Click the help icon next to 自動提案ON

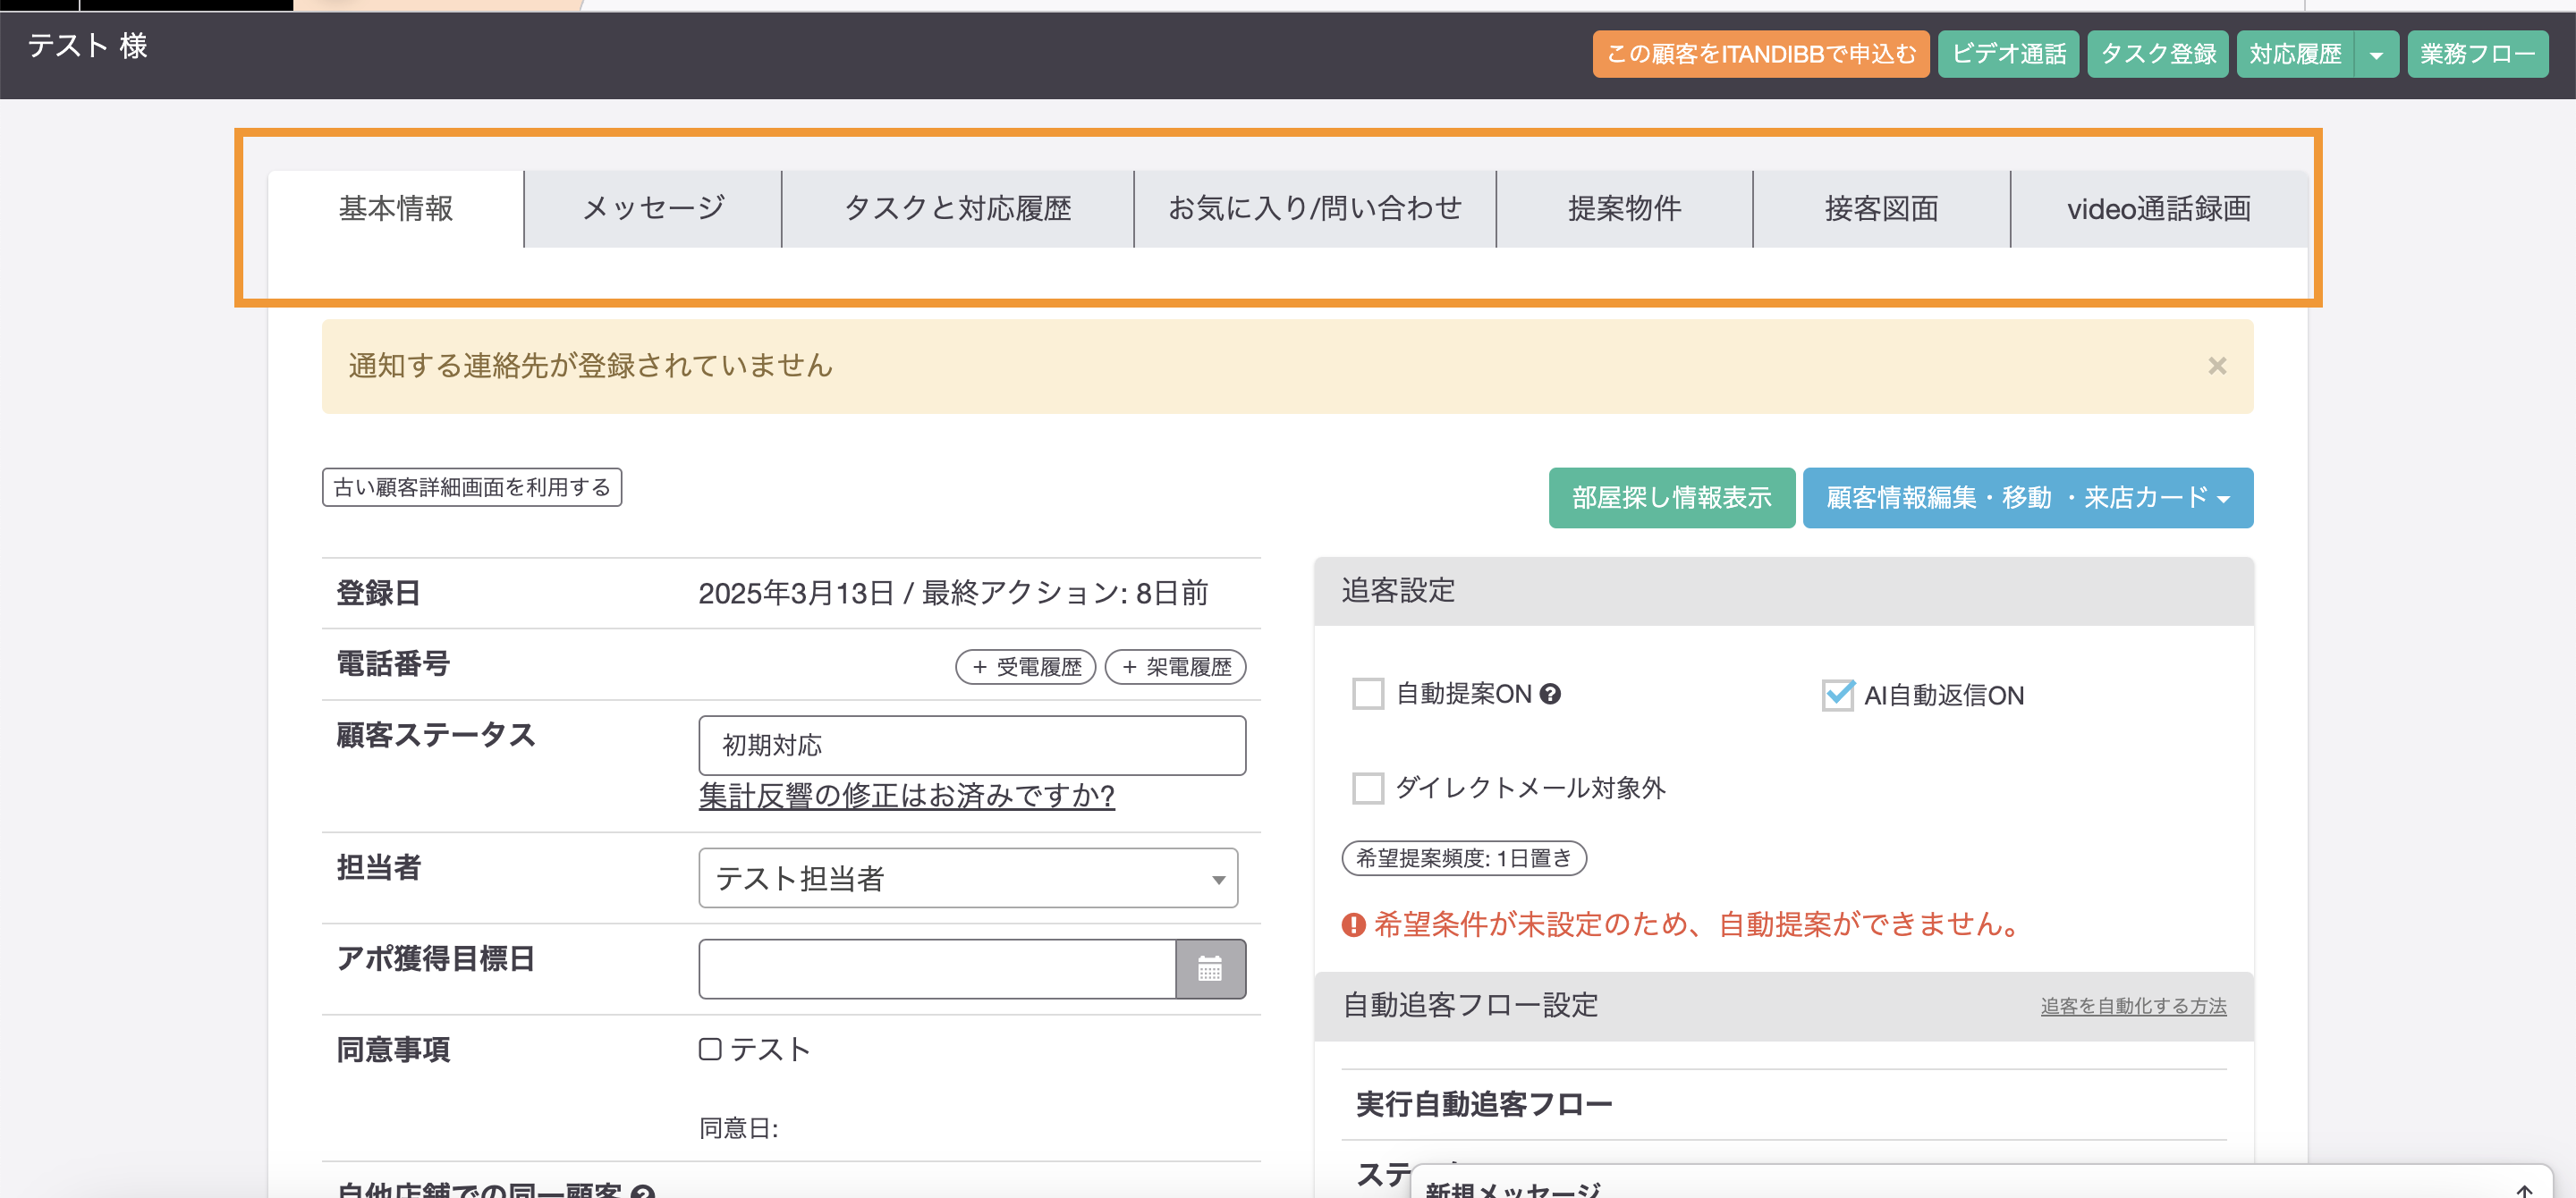tap(1550, 694)
